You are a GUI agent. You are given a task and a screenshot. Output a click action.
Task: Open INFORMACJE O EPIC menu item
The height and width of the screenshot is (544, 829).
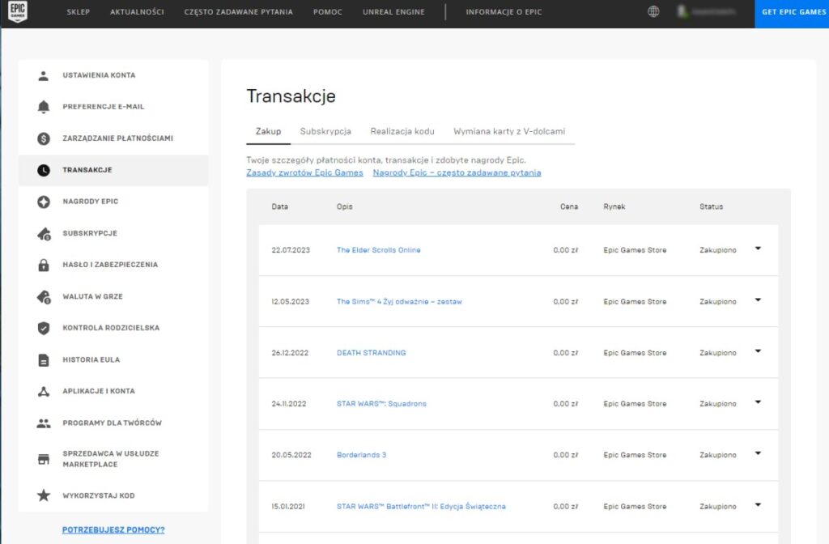pyautogui.click(x=504, y=11)
